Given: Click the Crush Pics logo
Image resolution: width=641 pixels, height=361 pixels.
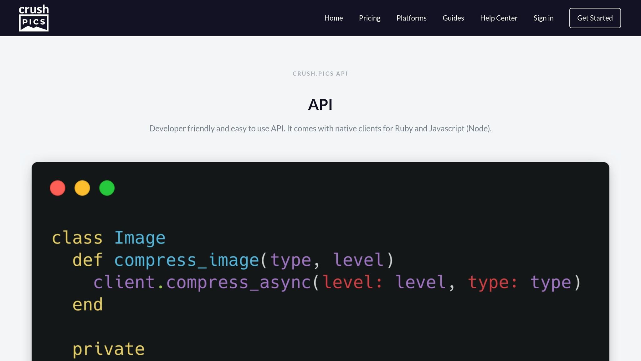Looking at the screenshot, I should (x=34, y=18).
